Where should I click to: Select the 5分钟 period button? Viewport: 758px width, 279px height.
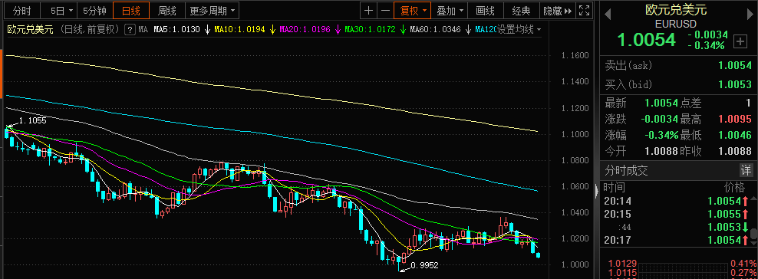point(95,10)
